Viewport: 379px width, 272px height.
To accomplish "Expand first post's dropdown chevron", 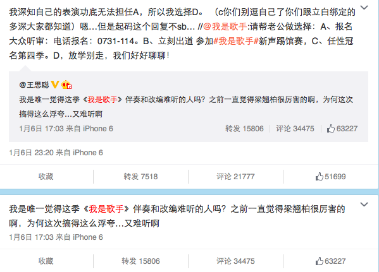I will 364,8.
